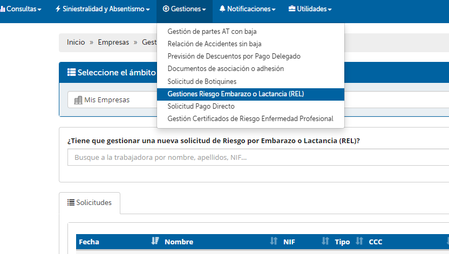449x254 pixels.
Task: Expand Siniestralidad y Absentismo menu
Action: (x=103, y=9)
